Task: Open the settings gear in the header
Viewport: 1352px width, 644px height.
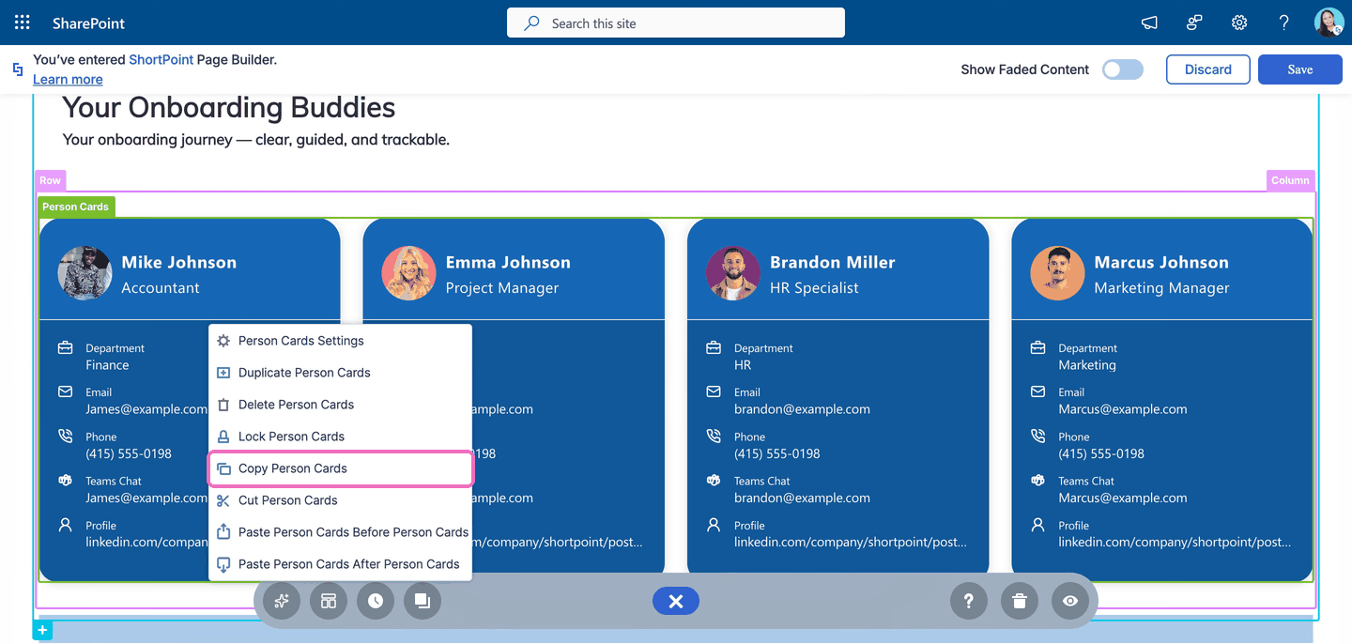Action: (x=1239, y=23)
